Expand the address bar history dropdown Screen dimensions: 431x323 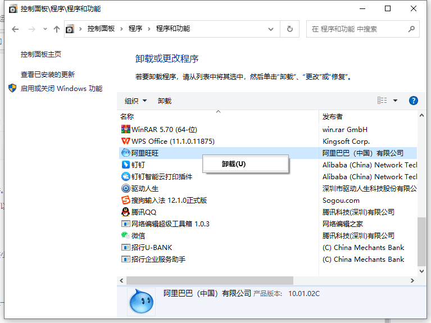271,29
